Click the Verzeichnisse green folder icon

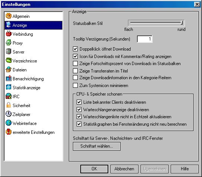9,61
